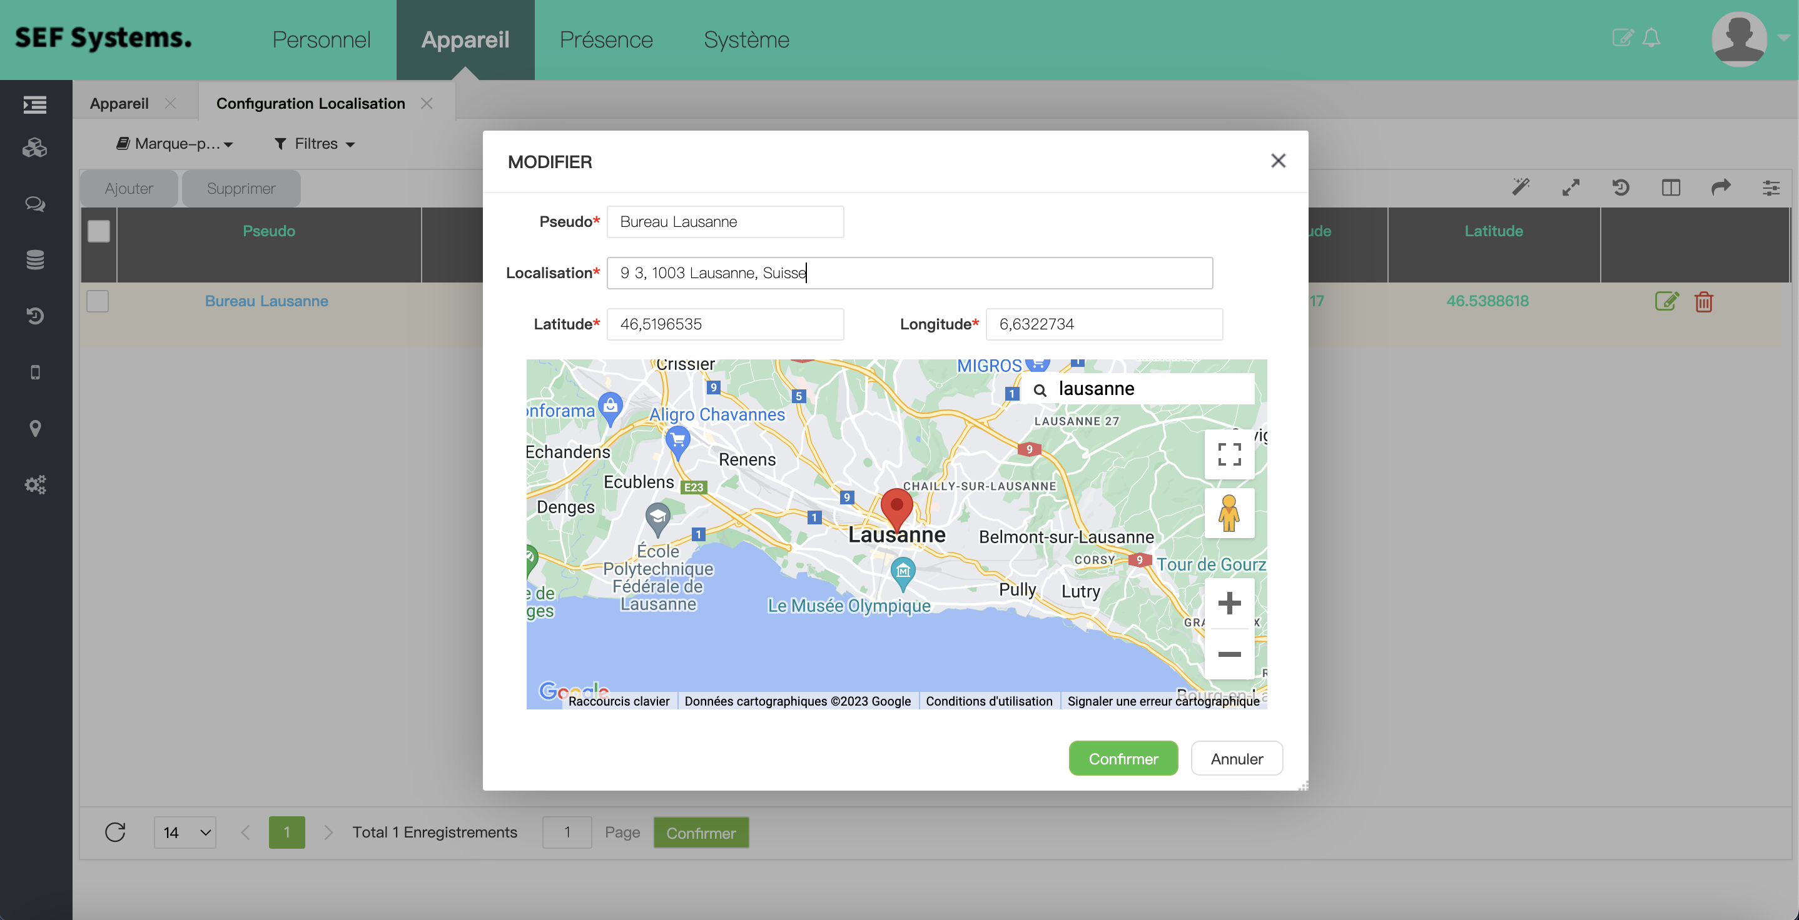Open the edit pencil for Bureau Lausanne row
The width and height of the screenshot is (1799, 920).
[1667, 301]
